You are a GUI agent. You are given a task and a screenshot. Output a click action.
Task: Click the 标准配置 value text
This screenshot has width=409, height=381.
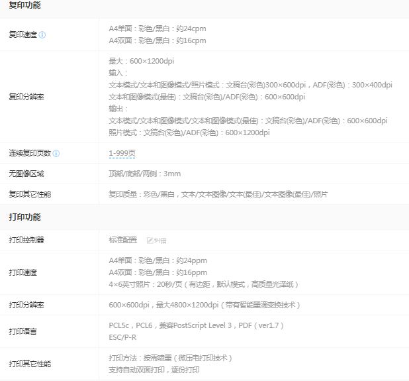pos(123,240)
